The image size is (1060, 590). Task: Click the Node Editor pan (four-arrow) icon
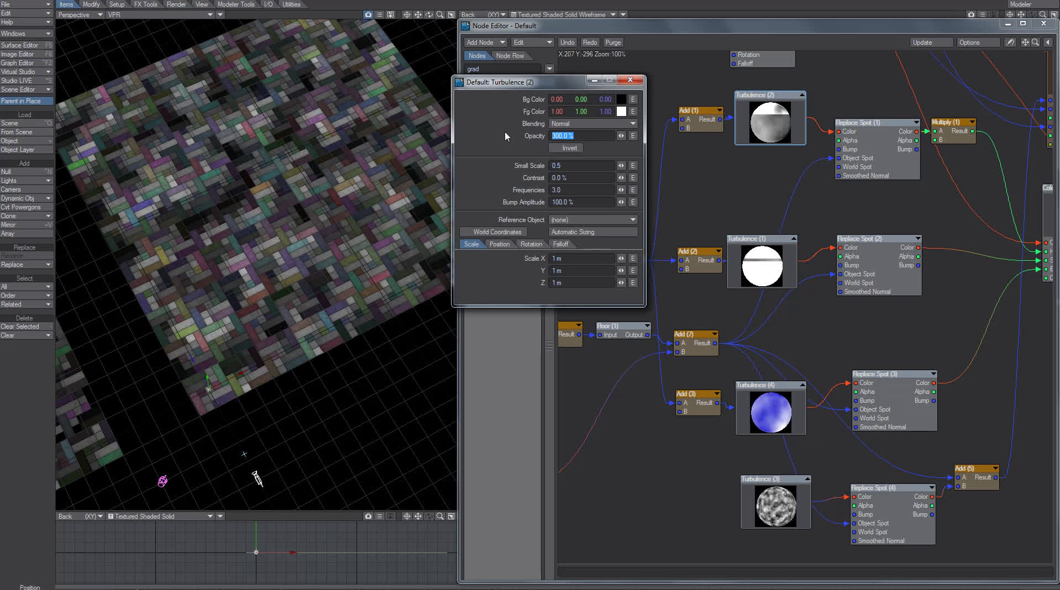click(x=1025, y=43)
